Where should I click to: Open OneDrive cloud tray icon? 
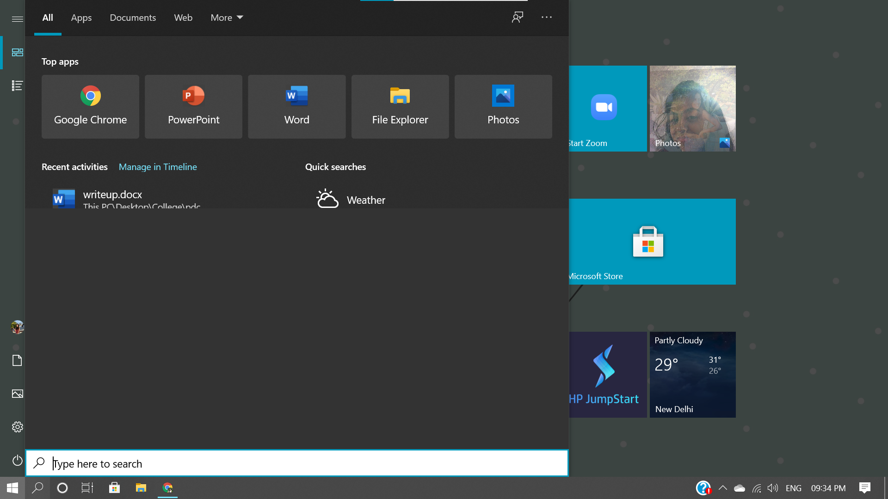[x=740, y=488]
